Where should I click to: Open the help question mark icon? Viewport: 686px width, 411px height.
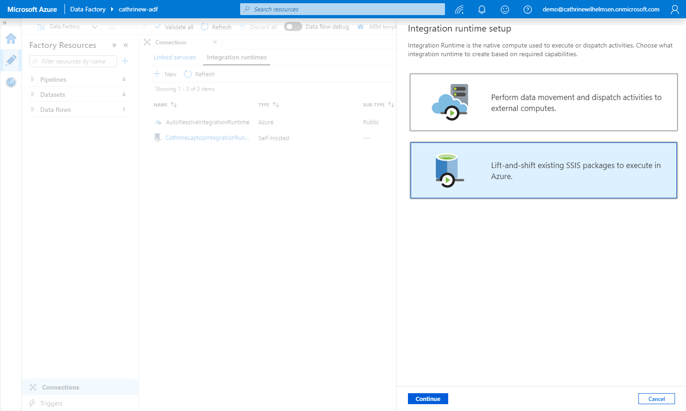coord(528,10)
